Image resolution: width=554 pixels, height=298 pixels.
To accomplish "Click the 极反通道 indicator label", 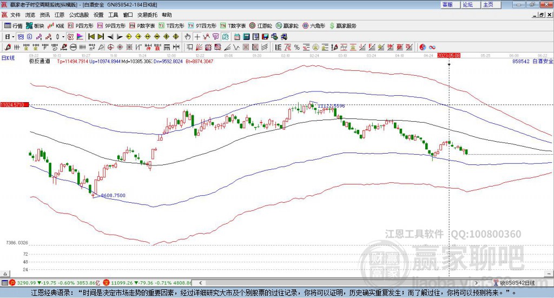I will (40, 61).
